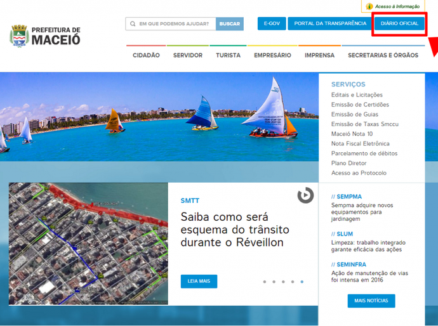Open Parcelamento de débitos link
Viewport: 438px width, 326px height.
364,153
